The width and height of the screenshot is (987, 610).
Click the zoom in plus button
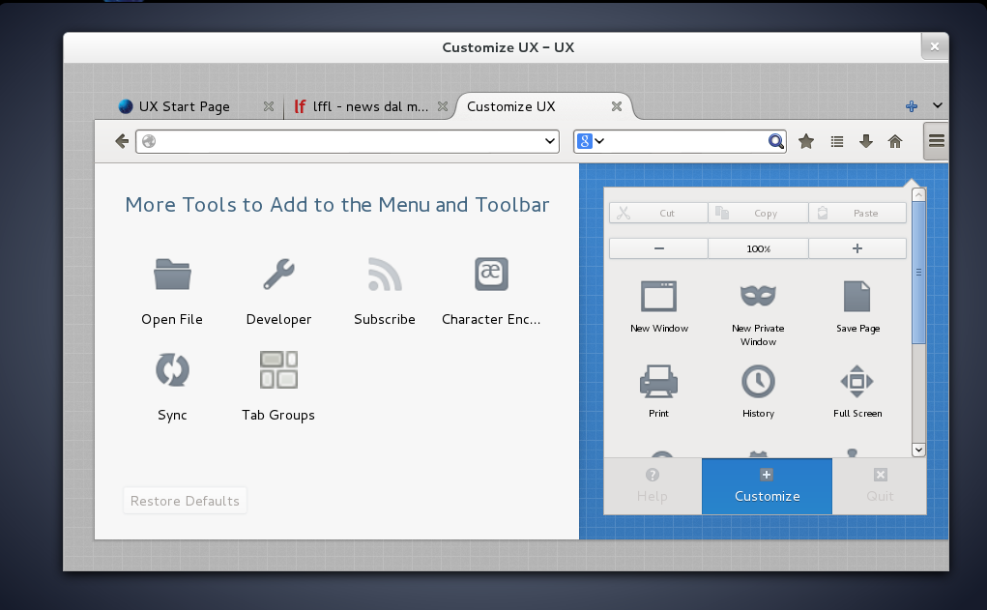(x=857, y=248)
